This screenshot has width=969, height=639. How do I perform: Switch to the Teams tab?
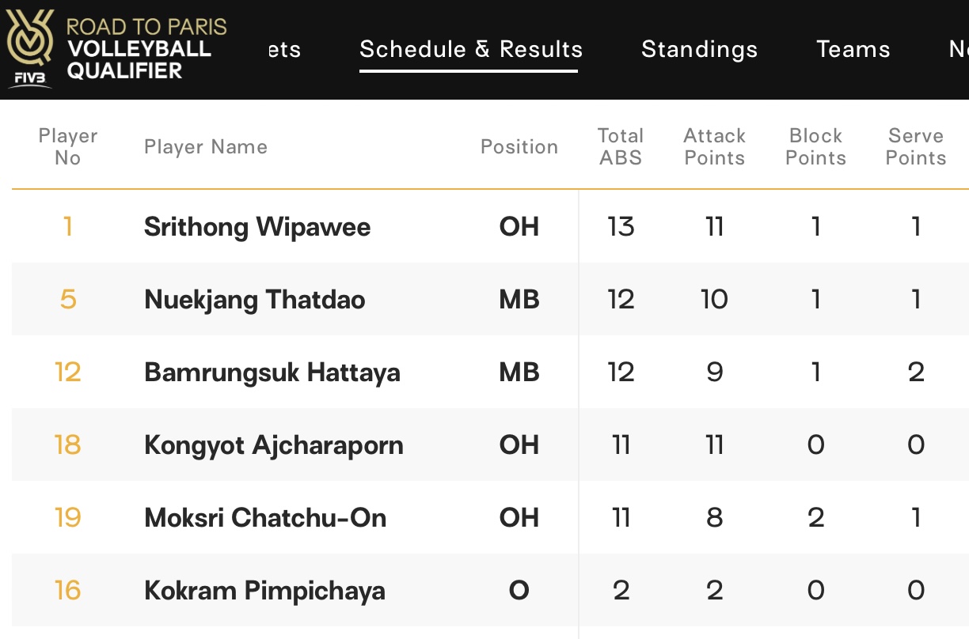click(x=853, y=49)
